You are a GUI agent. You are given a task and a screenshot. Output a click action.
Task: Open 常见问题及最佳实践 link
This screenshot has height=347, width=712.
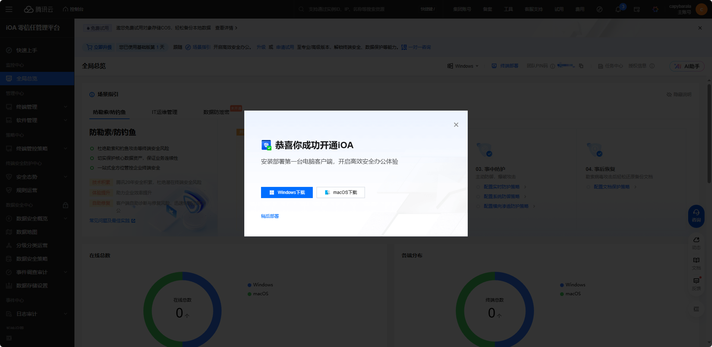[112, 221]
